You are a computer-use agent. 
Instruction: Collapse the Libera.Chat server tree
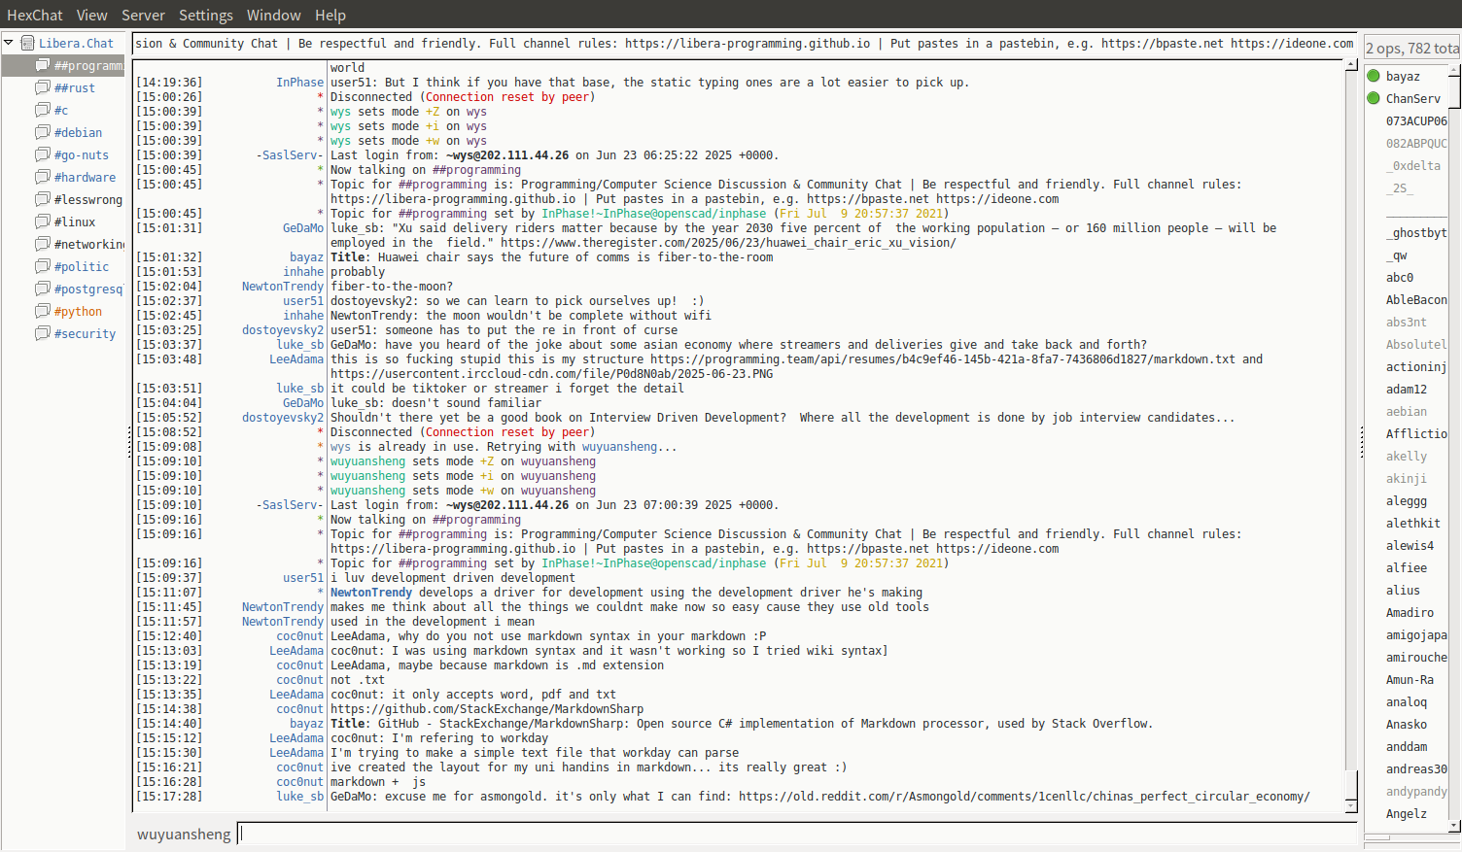pyautogui.click(x=9, y=43)
